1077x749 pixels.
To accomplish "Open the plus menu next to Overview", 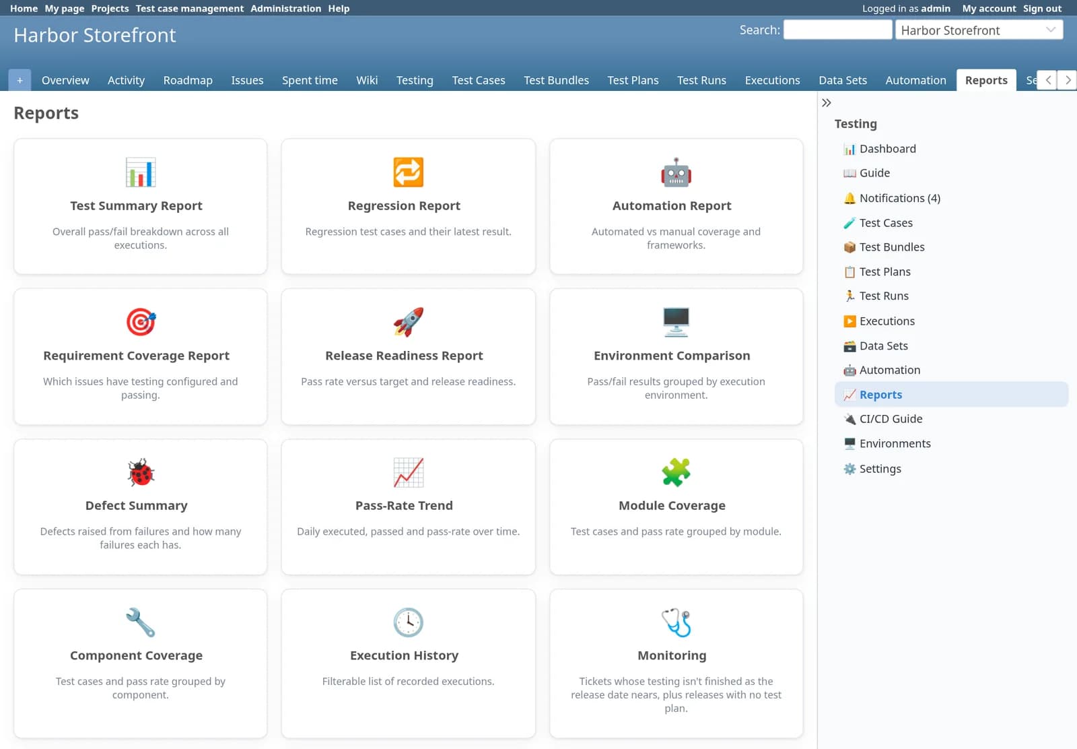I will [20, 80].
